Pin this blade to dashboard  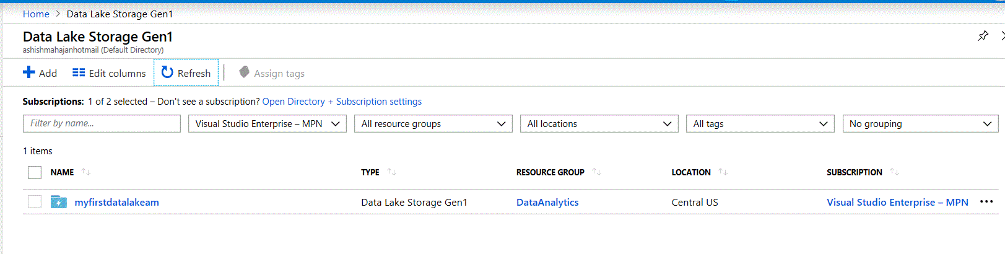tap(983, 36)
